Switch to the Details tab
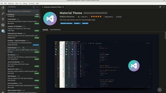166x93 pixels. pyautogui.click(x=45, y=30)
